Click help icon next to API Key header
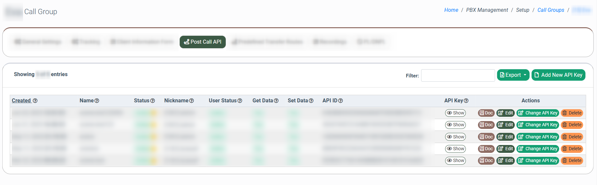Viewport: 597px width, 185px height. tap(466, 101)
